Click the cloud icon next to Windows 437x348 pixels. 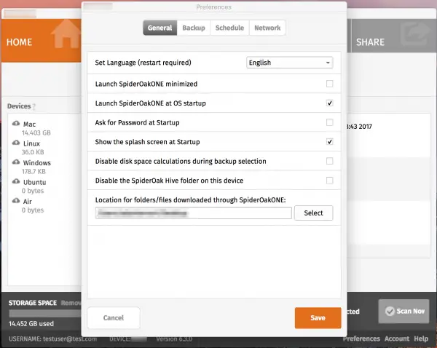click(x=16, y=162)
